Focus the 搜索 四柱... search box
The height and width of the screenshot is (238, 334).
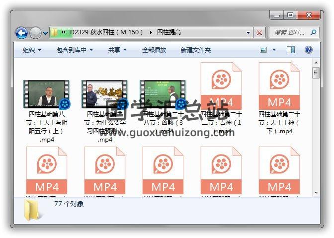(x=294, y=33)
